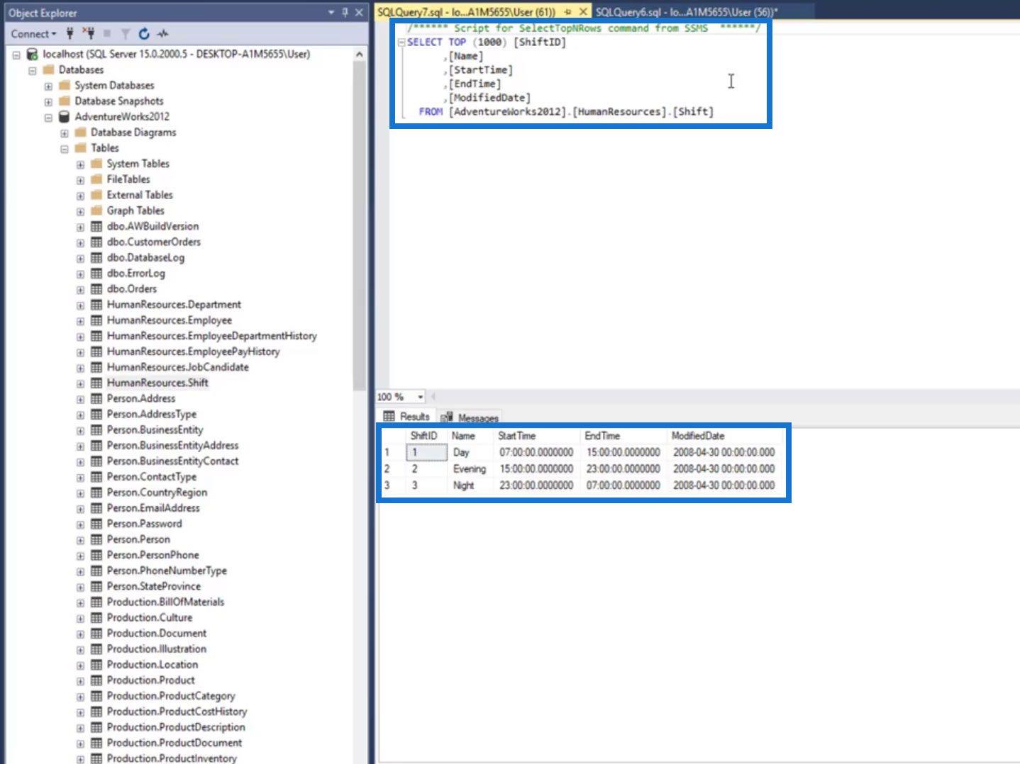Screen dimensions: 1020x764
Task: Select row header 3 in results grid
Action: (392, 485)
